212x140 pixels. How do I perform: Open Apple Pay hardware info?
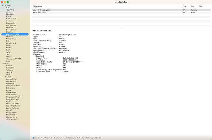click(x=10, y=10)
